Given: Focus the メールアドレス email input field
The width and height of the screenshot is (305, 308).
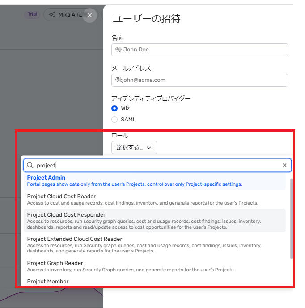Looking at the screenshot, I should (199, 80).
